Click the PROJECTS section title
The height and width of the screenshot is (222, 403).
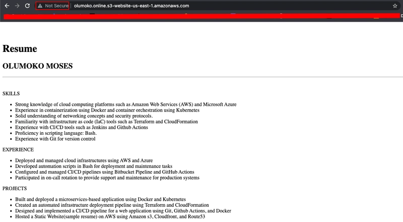click(x=16, y=188)
